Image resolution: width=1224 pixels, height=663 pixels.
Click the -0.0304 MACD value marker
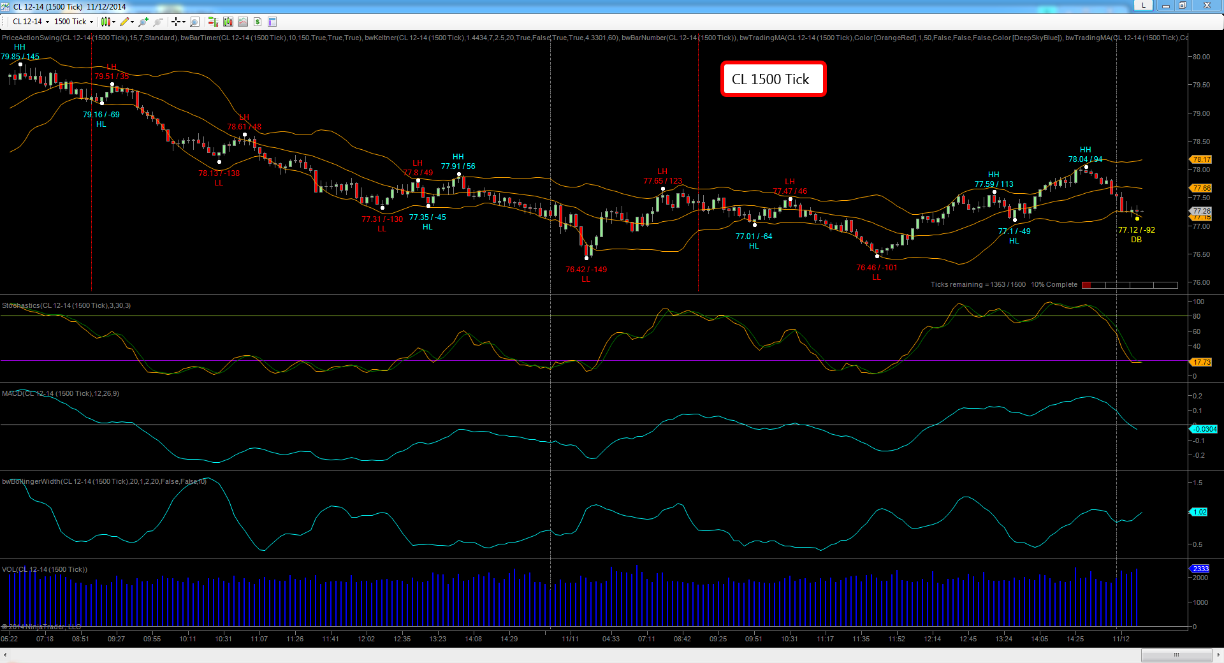tap(1204, 429)
